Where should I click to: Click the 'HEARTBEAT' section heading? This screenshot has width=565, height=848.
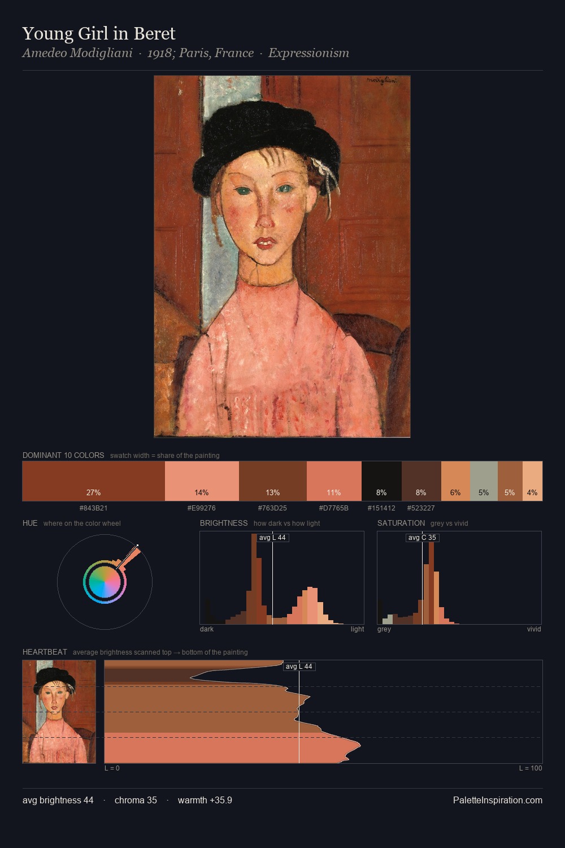click(x=45, y=652)
